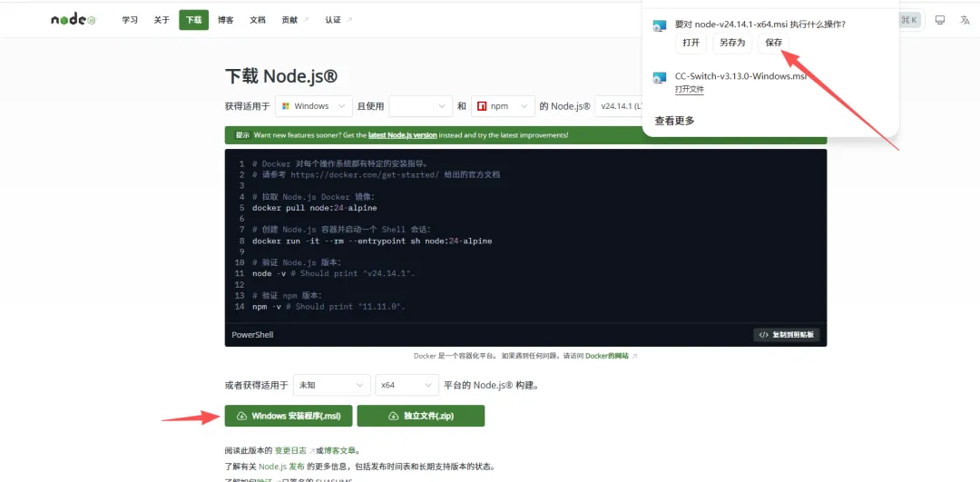Click 保存 to save the node msi

pos(774,43)
